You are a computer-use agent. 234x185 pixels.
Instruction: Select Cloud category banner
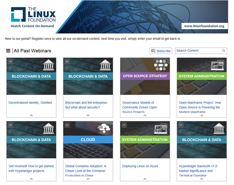point(88,140)
